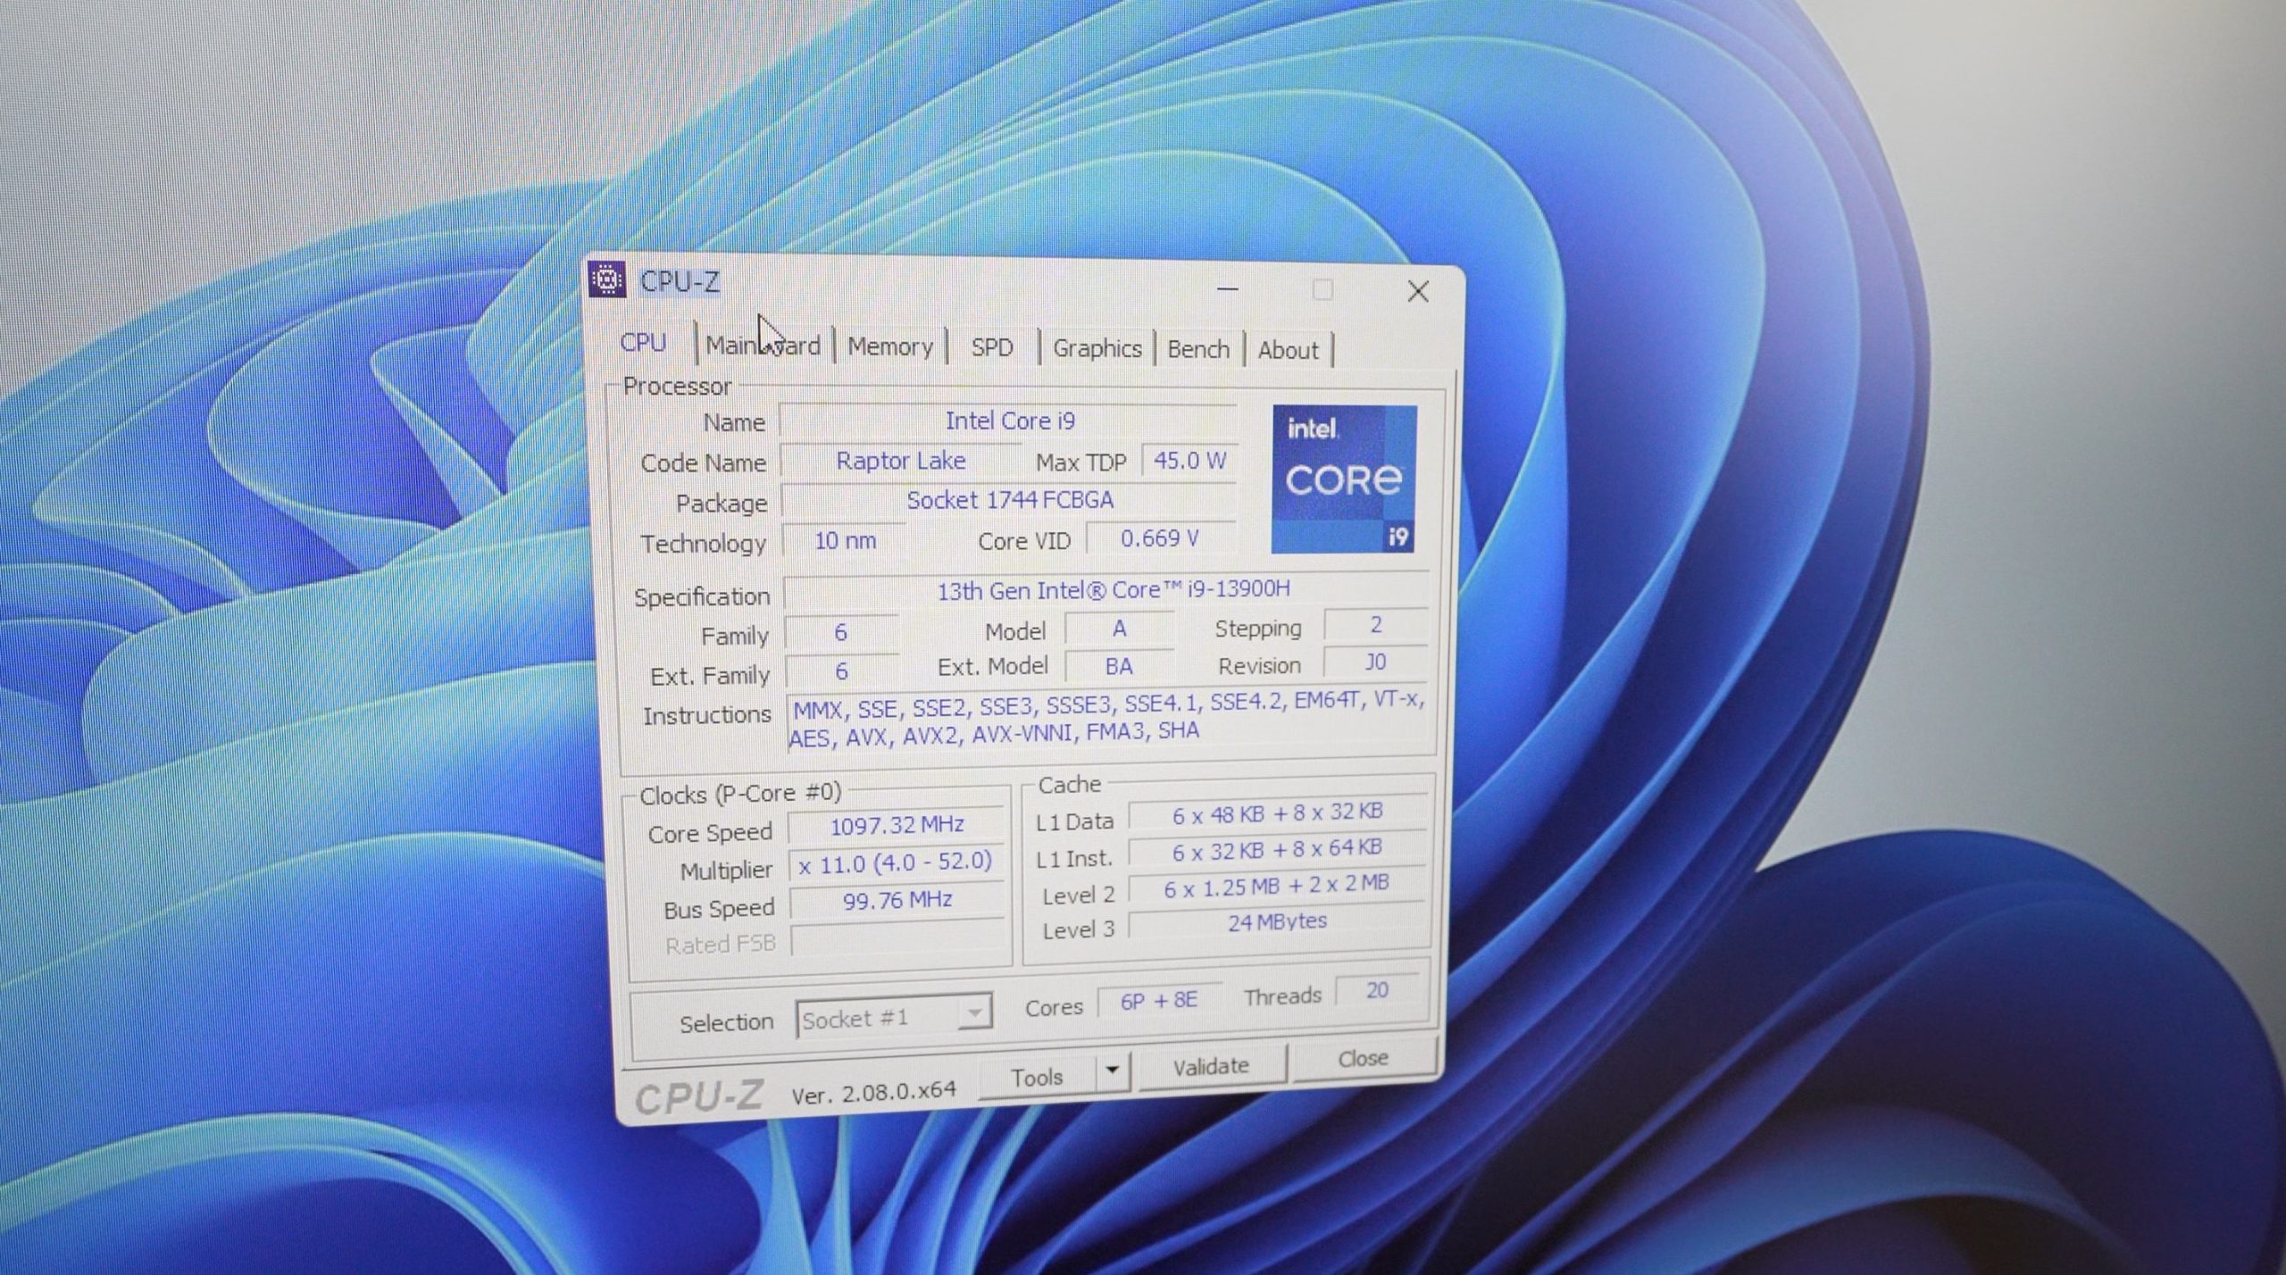Click the Core Speed value field

[897, 826]
